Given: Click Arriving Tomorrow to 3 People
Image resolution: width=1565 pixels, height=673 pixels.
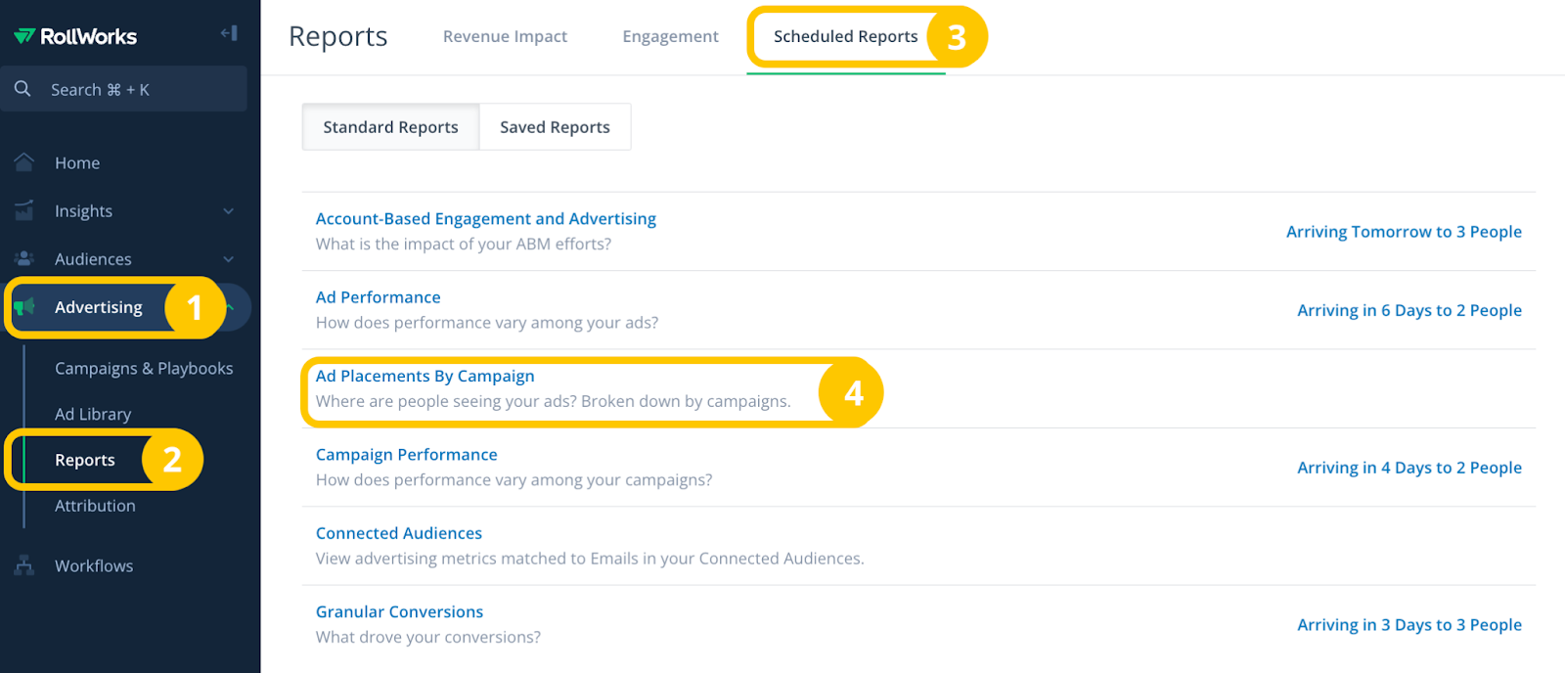Looking at the screenshot, I should coord(1404,232).
